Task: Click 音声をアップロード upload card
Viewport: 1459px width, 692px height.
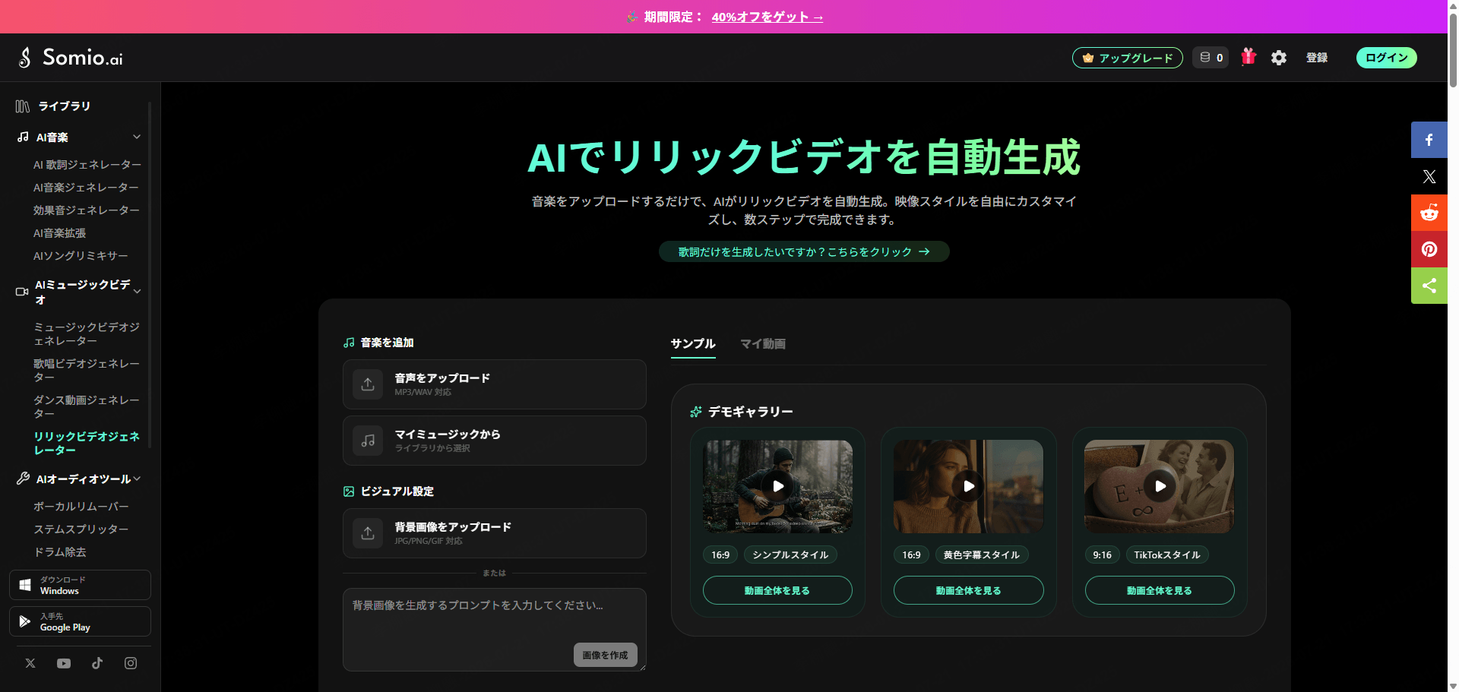Action: pyautogui.click(x=495, y=384)
